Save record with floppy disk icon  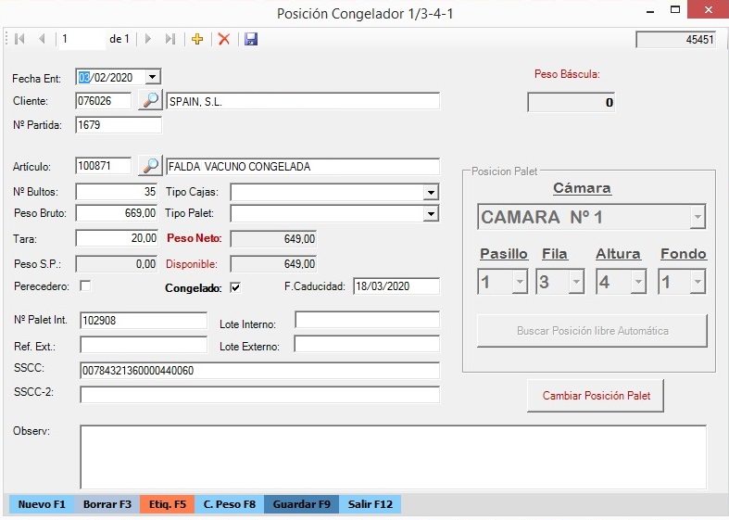[x=251, y=39]
